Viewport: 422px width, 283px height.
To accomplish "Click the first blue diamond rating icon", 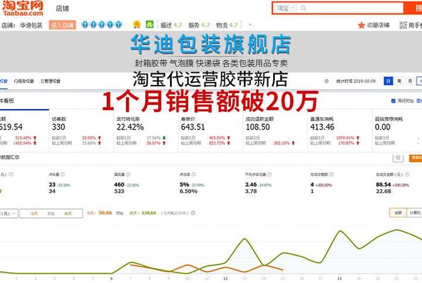I will 85,25.
